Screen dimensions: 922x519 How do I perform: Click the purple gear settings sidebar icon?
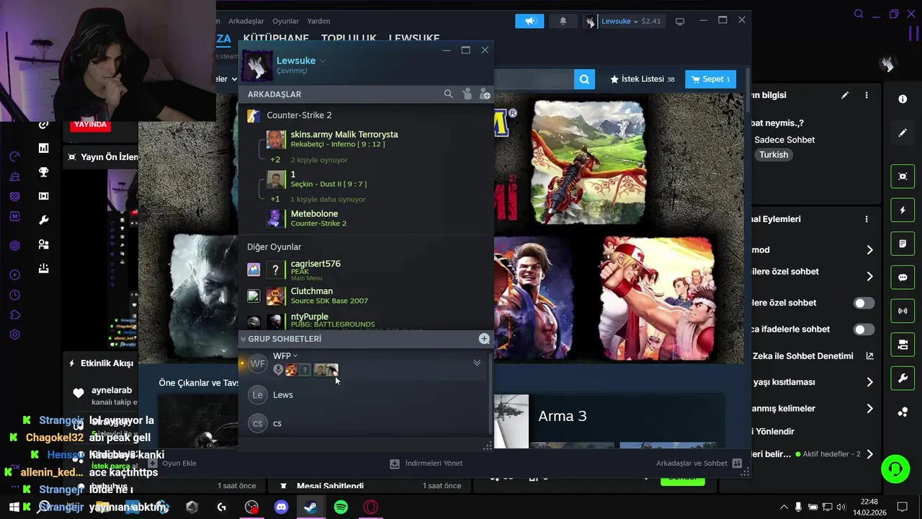(14, 334)
